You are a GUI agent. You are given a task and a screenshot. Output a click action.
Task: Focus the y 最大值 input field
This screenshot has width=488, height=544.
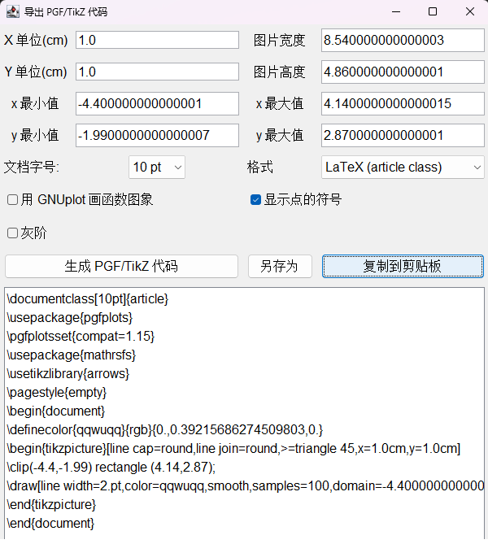tap(403, 135)
